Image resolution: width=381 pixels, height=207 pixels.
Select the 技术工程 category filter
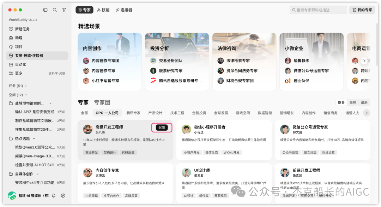(x=177, y=113)
